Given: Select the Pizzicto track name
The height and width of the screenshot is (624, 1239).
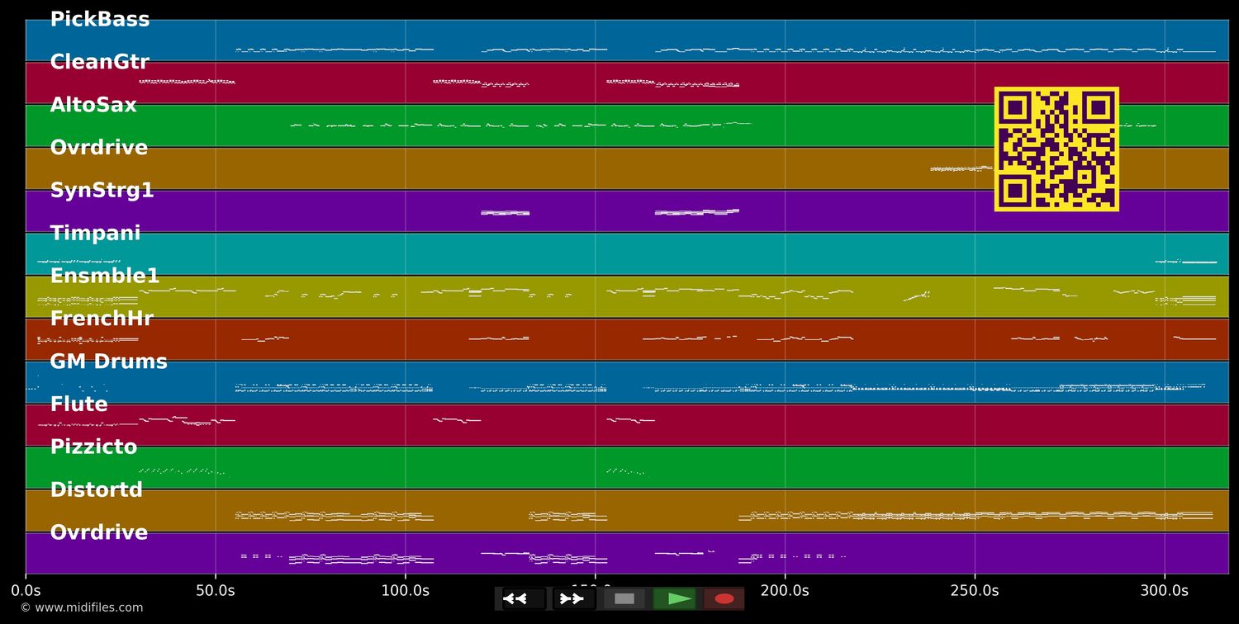Looking at the screenshot, I should click(x=93, y=447).
